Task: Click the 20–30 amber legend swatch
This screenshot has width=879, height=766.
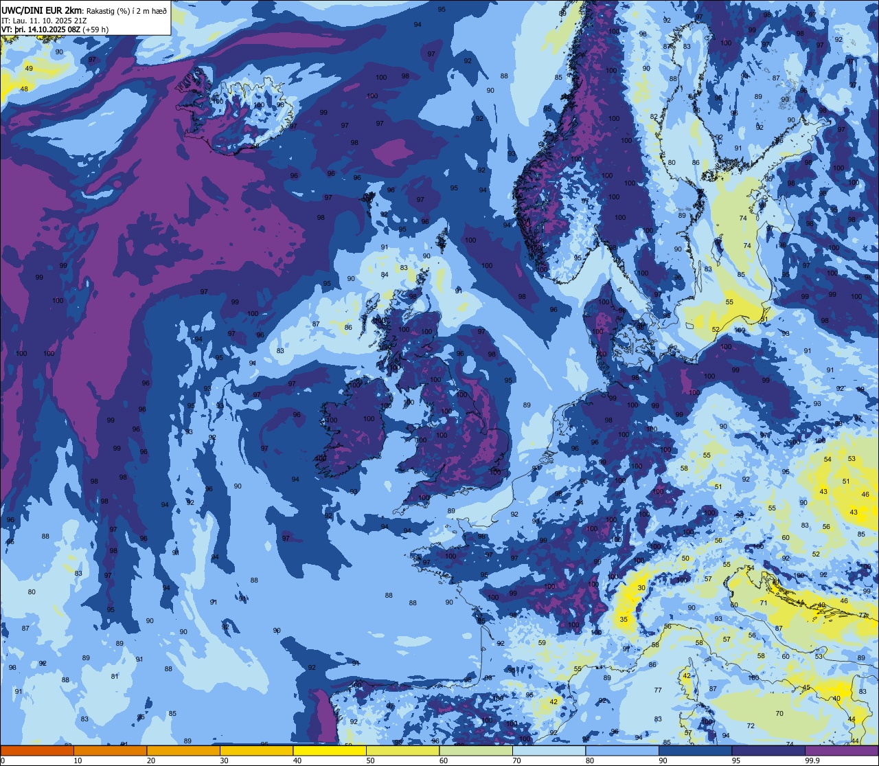Action: click(183, 751)
